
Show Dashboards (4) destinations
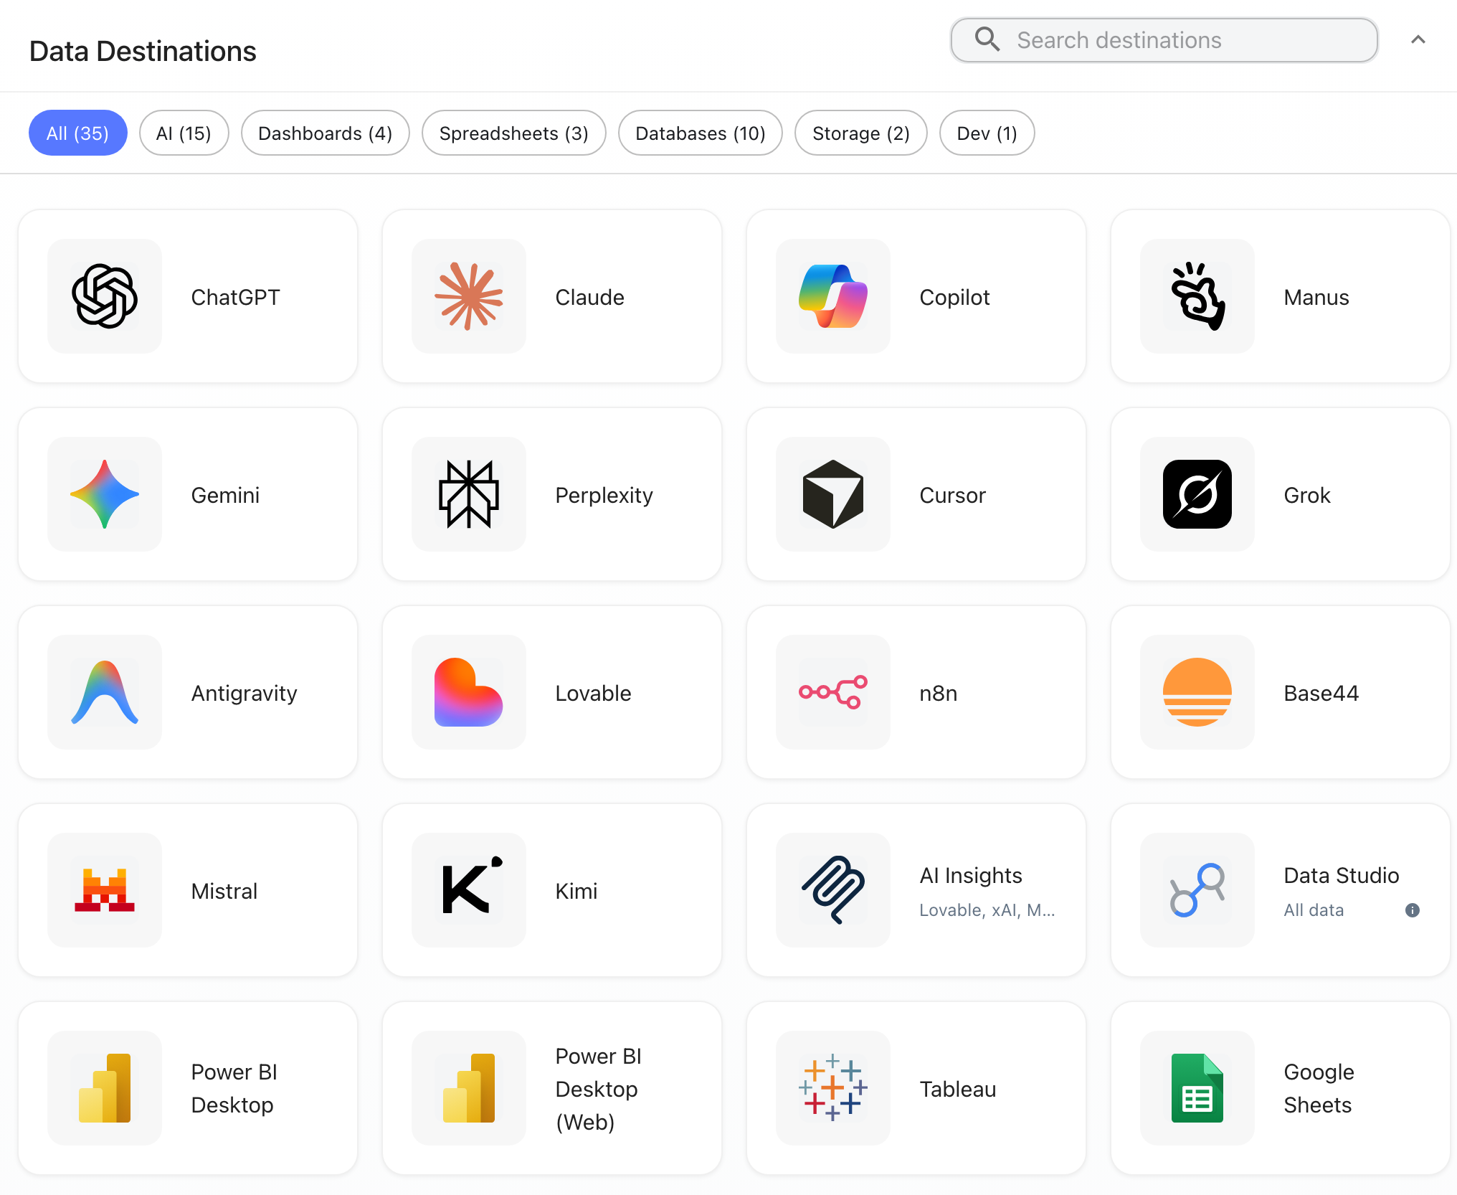point(326,133)
